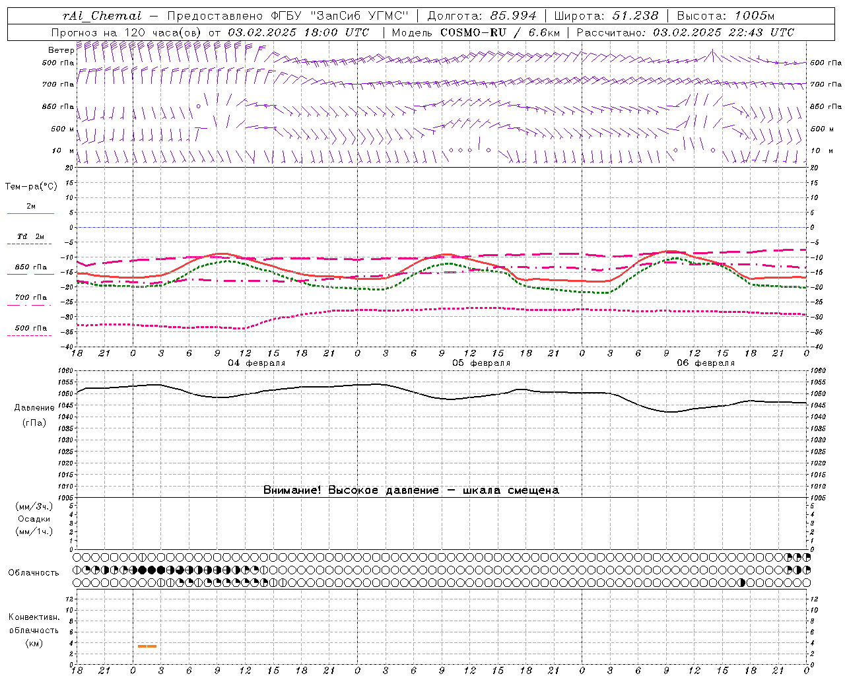This screenshot has height=676, width=845.
Task: Select the elevation Высота: 1005м
Action: click(x=726, y=16)
